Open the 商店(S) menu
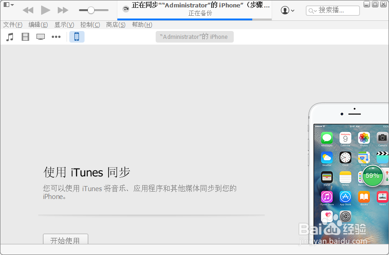This screenshot has width=389, height=255. tap(115, 25)
